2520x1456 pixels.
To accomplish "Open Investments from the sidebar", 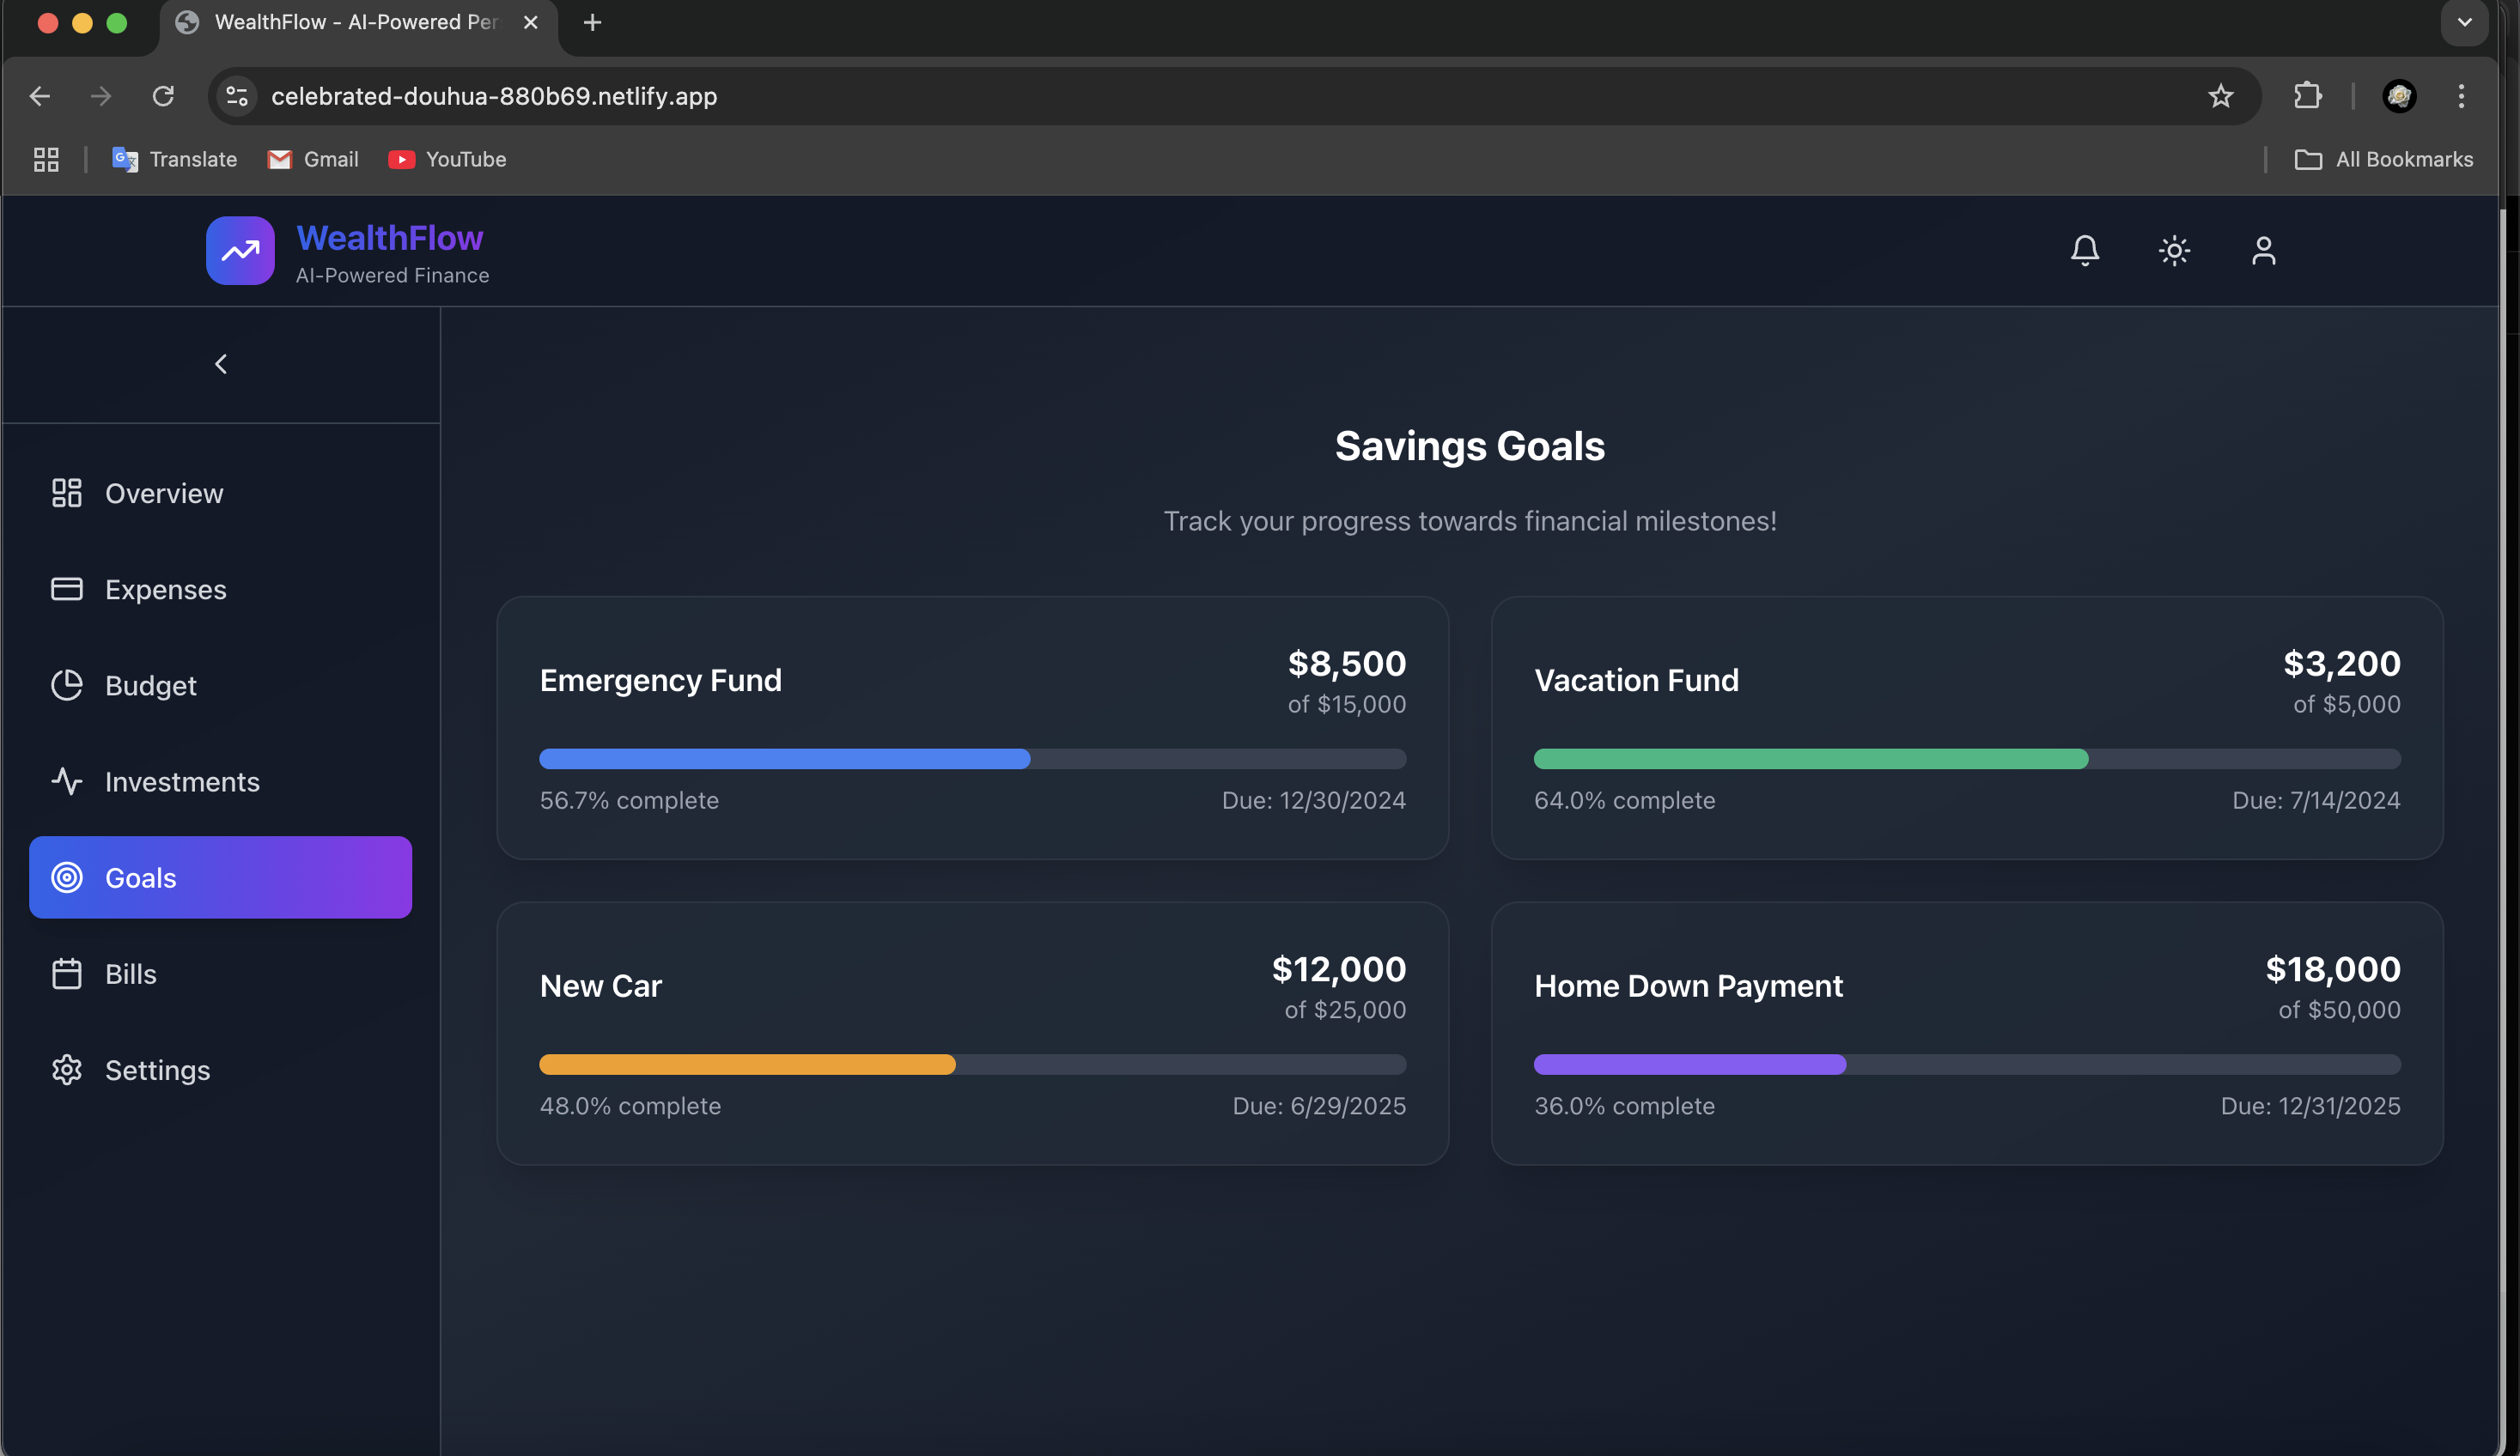I will [181, 781].
